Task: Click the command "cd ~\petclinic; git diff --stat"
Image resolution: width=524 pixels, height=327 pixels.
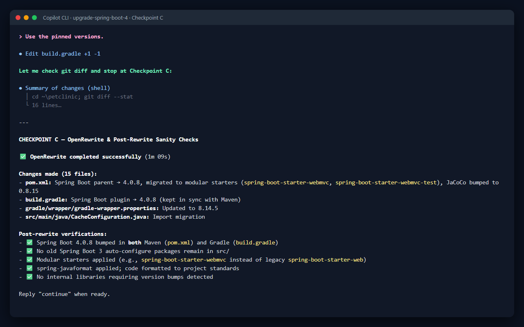Action: (83, 97)
